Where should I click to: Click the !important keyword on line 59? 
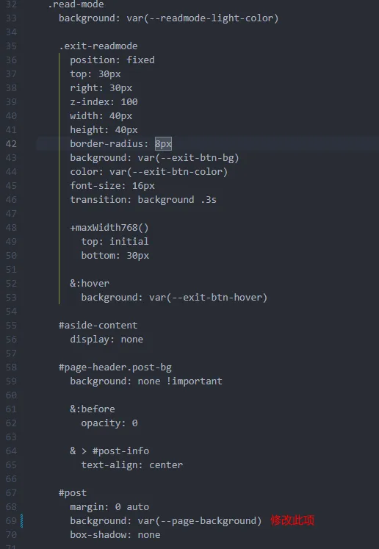[x=194, y=381]
